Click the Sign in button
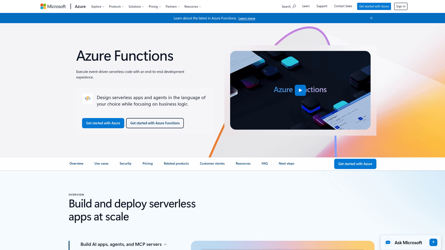This screenshot has height=250, width=445. click(400, 6)
